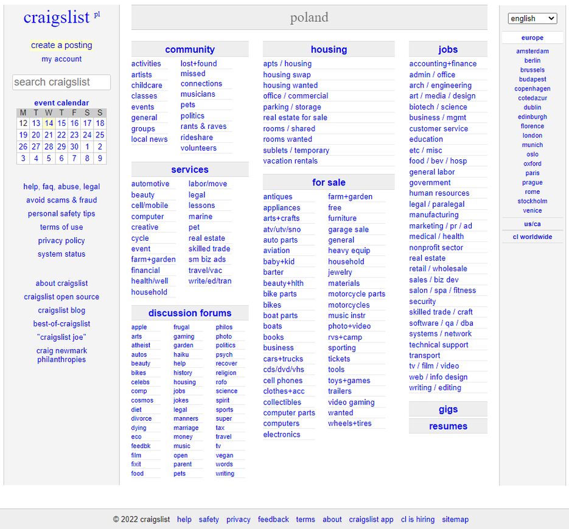Open the event calendar heading link

click(x=61, y=103)
